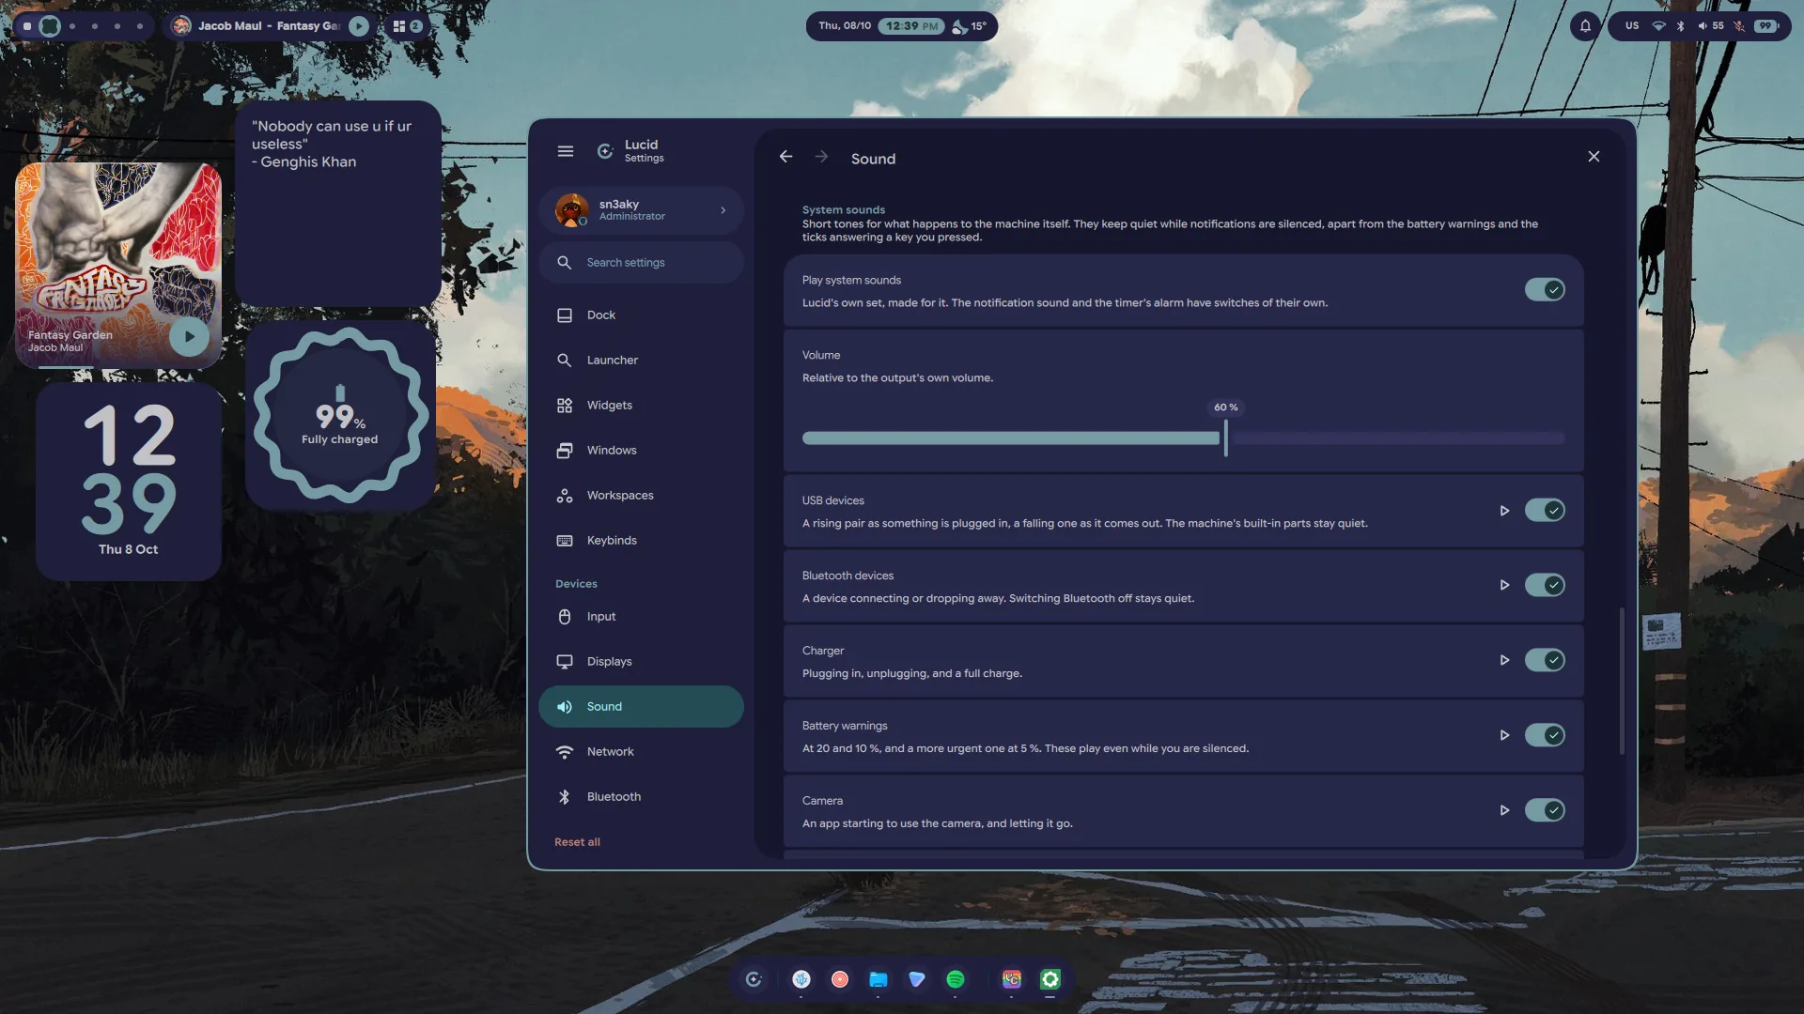
Task: Preview the USB devices sound
Action: tap(1504, 511)
